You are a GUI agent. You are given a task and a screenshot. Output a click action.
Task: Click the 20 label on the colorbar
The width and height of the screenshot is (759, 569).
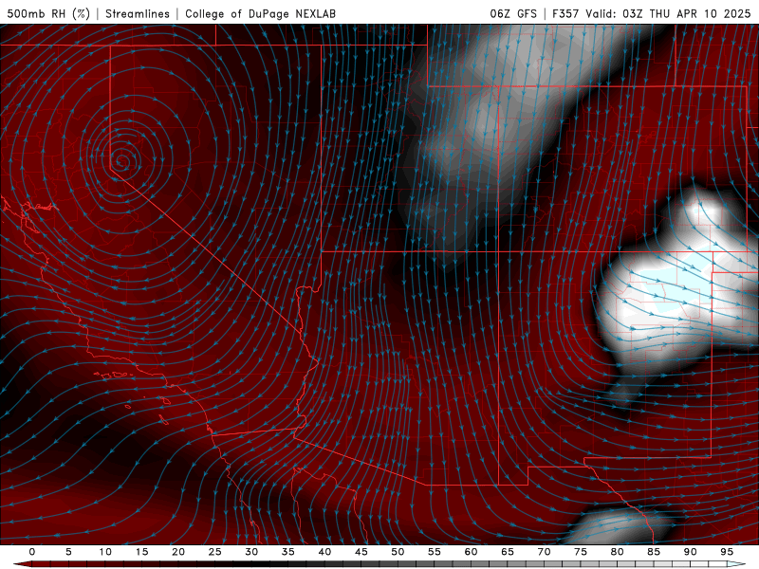tap(178, 552)
